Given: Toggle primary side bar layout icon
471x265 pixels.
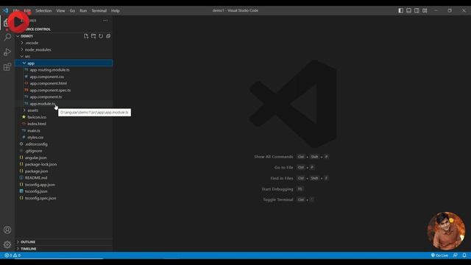Looking at the screenshot, I should coord(400,10).
